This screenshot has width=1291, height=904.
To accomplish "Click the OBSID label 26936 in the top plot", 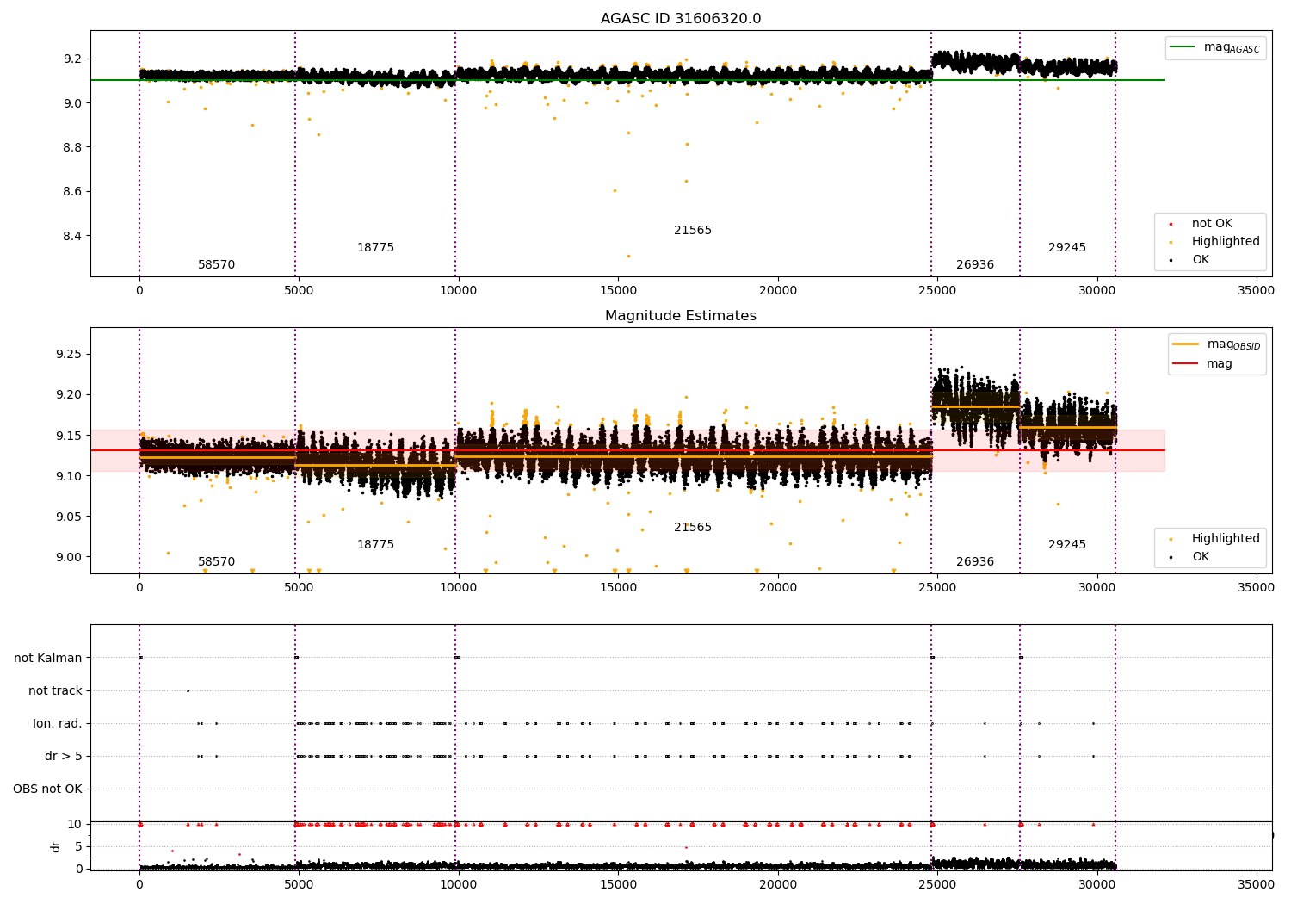I will 975,265.
